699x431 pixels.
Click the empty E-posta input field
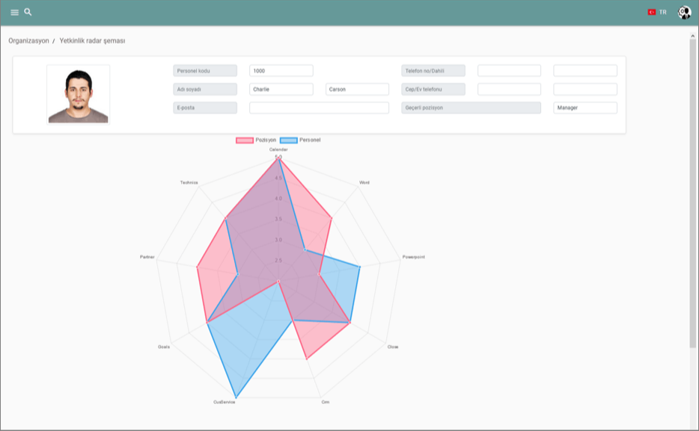coord(319,108)
